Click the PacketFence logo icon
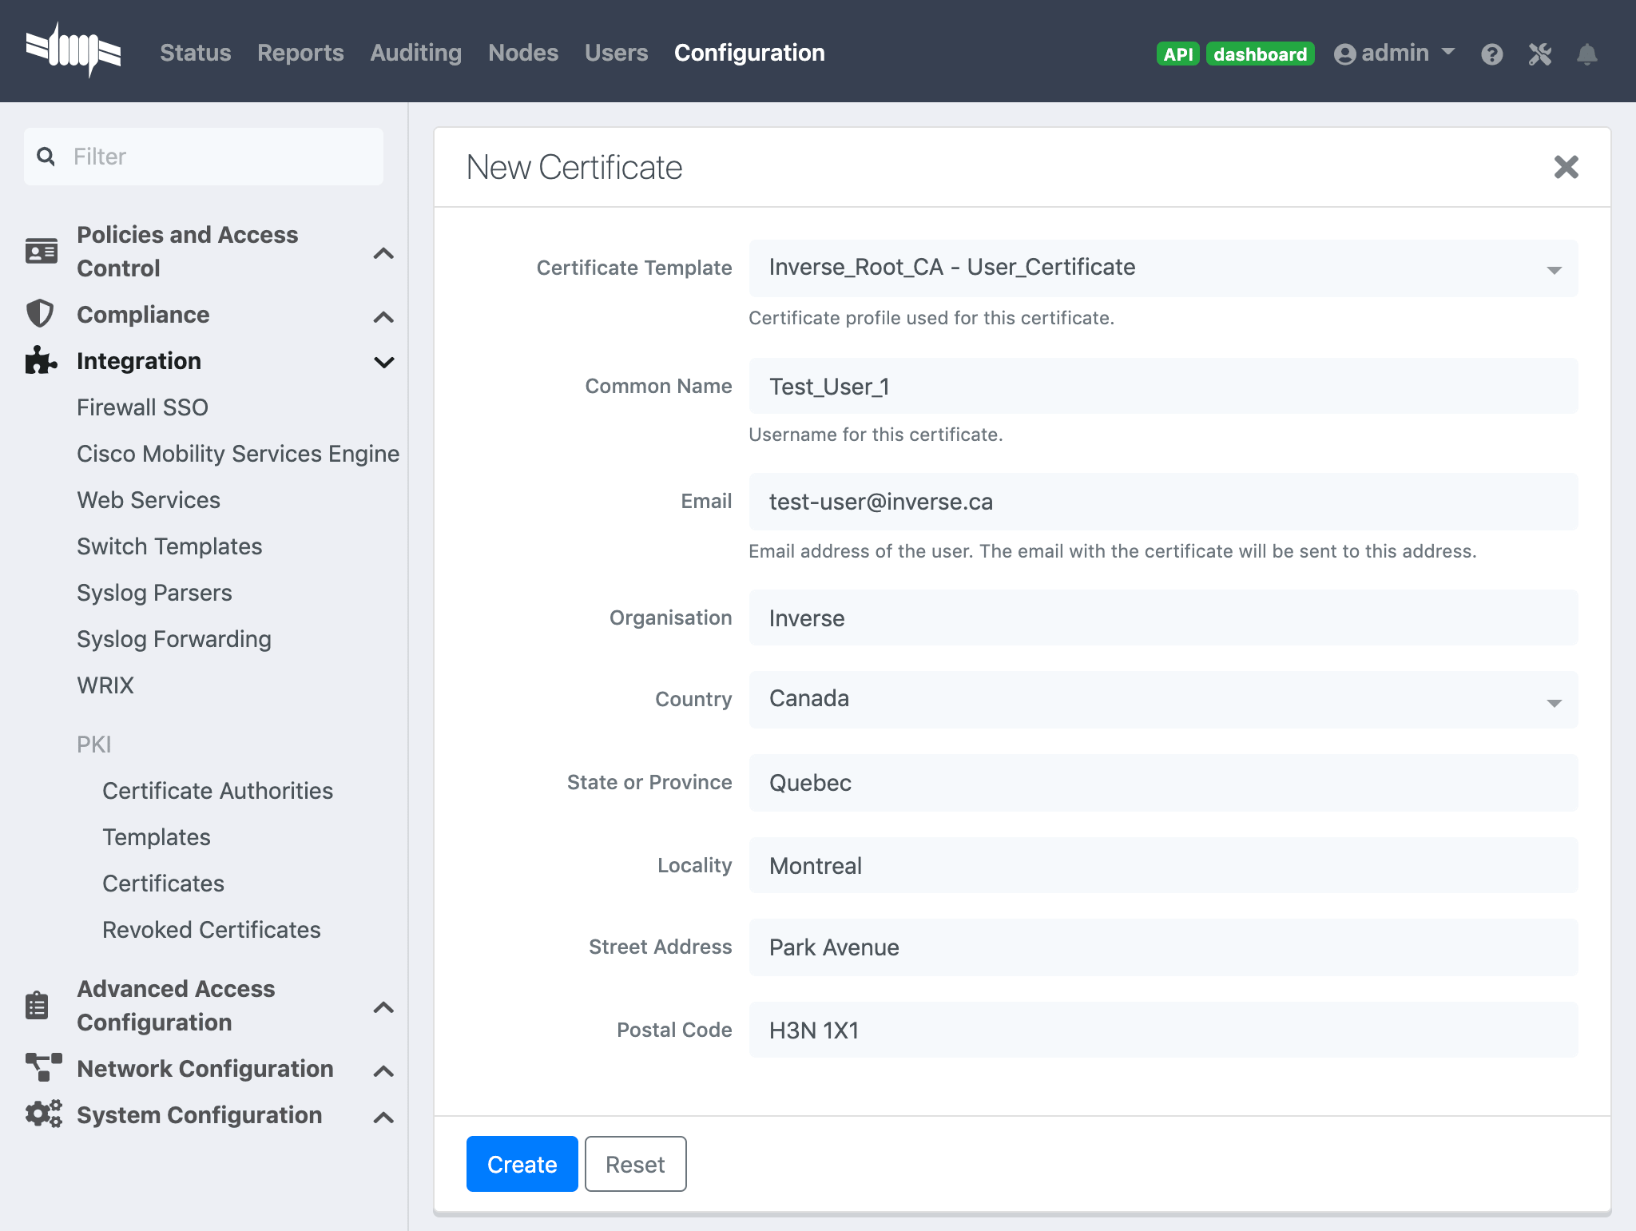 point(73,51)
